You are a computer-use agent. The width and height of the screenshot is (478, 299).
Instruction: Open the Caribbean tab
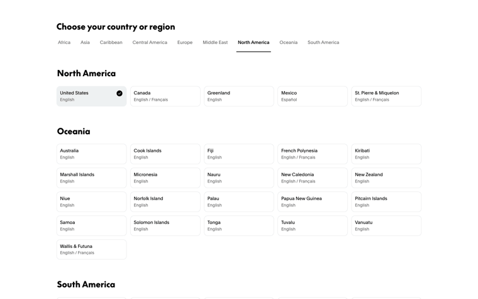click(111, 42)
